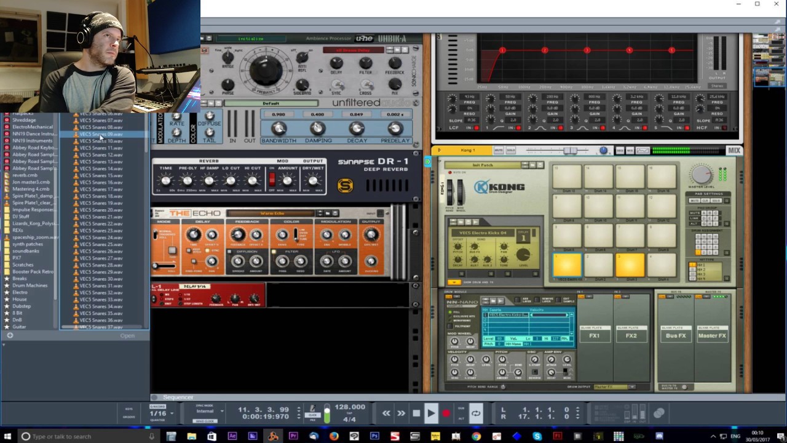787x443 pixels.
Task: Click the transport Rewind button
Action: click(386, 413)
